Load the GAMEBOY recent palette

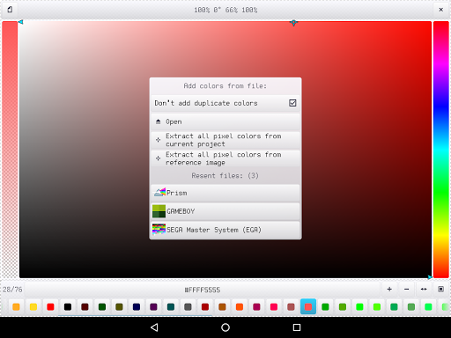point(225,211)
